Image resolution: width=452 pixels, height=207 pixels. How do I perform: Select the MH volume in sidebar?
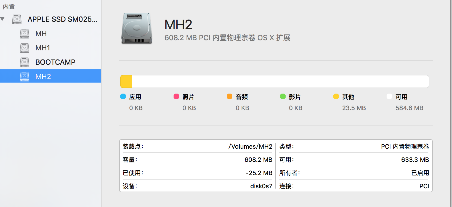click(x=41, y=34)
